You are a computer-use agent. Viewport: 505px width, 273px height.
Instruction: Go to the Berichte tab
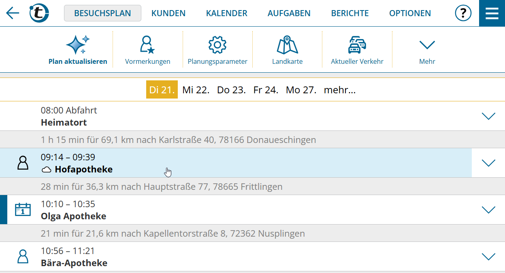(x=349, y=13)
